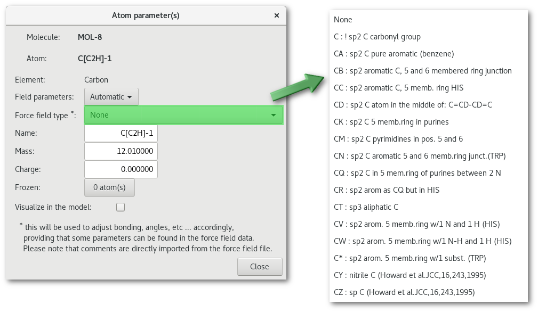
Task: Choose CZ sp C force field type
Action: [x=404, y=292]
